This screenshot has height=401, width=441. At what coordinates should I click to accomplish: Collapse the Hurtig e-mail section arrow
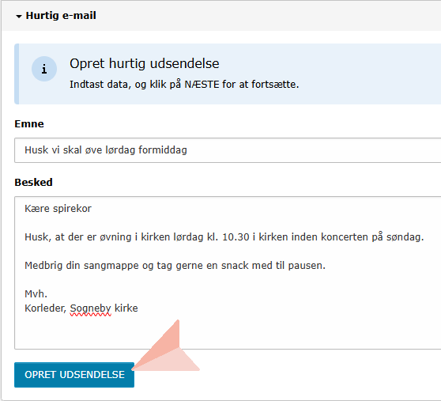tap(19, 17)
